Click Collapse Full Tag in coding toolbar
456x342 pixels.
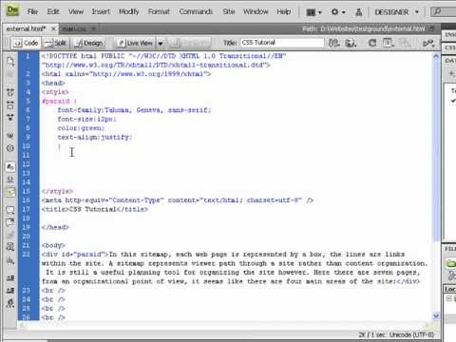(x=10, y=93)
